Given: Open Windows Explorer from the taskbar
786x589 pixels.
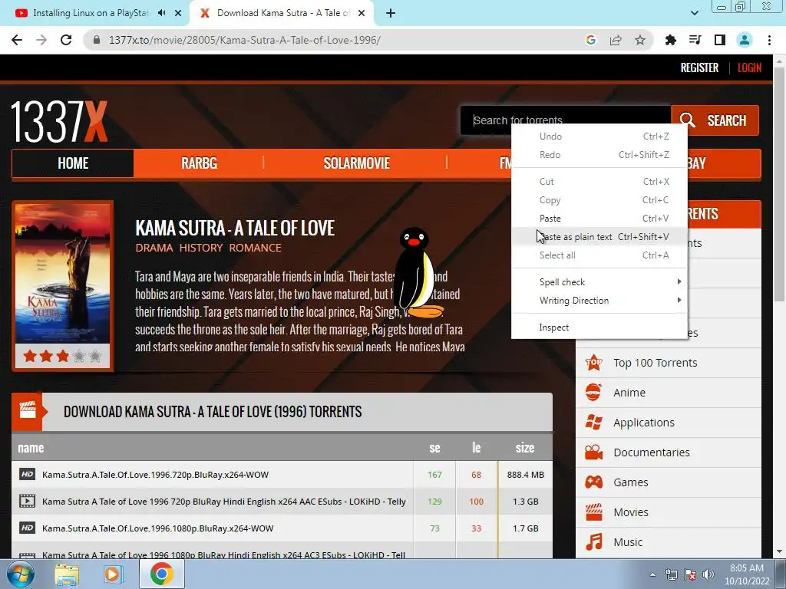Looking at the screenshot, I should 67,574.
